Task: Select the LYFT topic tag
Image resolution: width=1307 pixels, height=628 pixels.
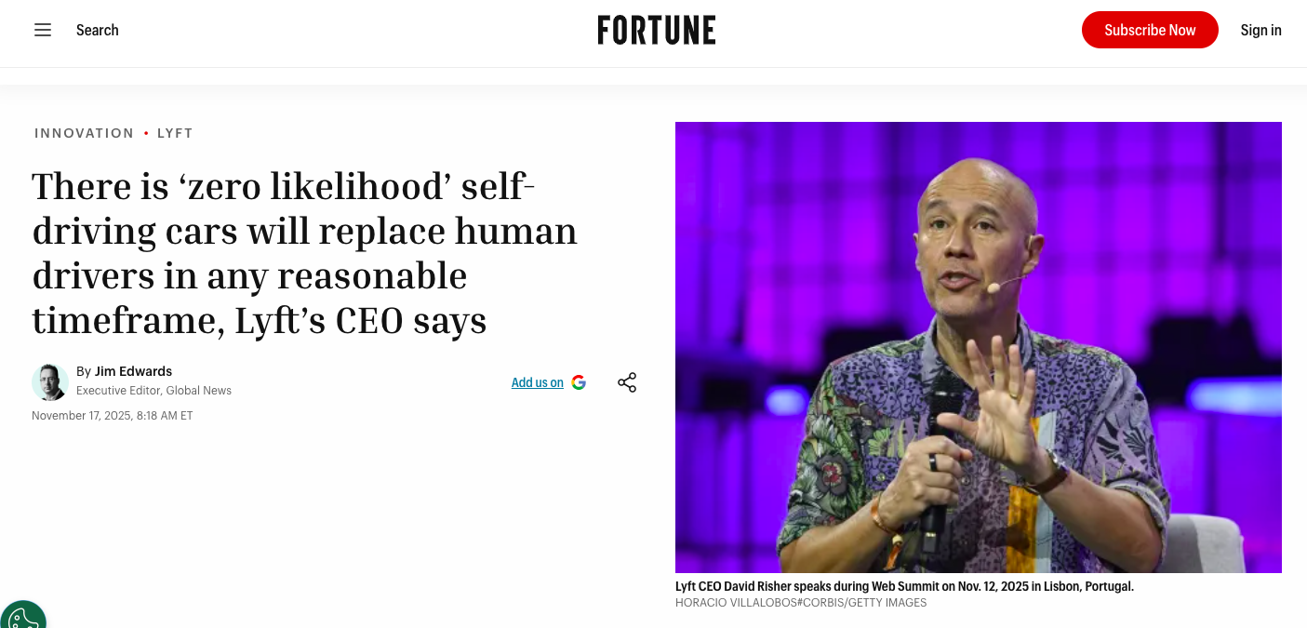Action: pyautogui.click(x=175, y=133)
